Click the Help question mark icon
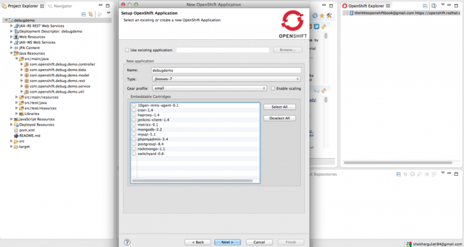 (127, 241)
